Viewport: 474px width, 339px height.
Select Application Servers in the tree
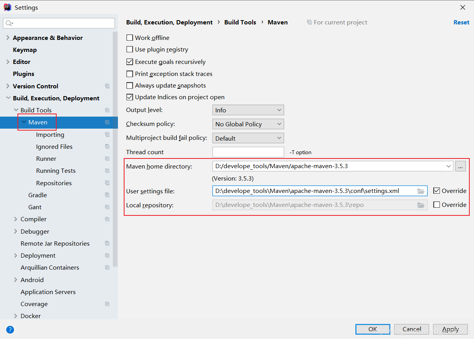tap(48, 292)
